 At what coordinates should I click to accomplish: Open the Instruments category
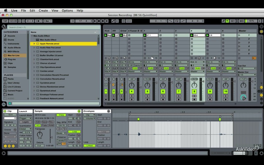click(13, 44)
